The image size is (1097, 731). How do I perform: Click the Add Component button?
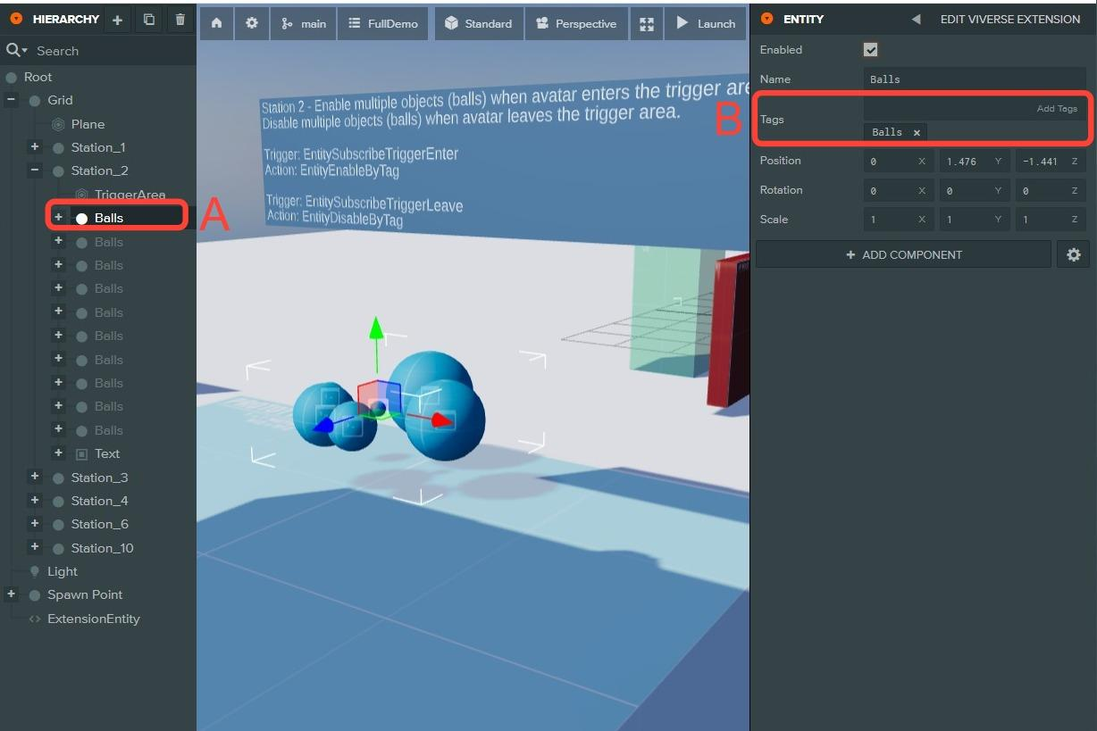click(x=903, y=254)
